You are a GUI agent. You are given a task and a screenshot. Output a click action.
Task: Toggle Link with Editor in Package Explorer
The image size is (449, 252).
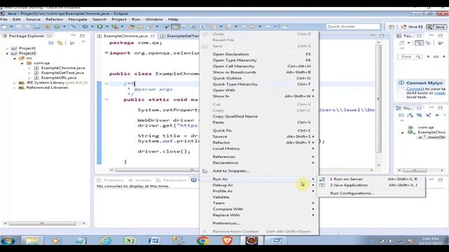tap(60, 43)
